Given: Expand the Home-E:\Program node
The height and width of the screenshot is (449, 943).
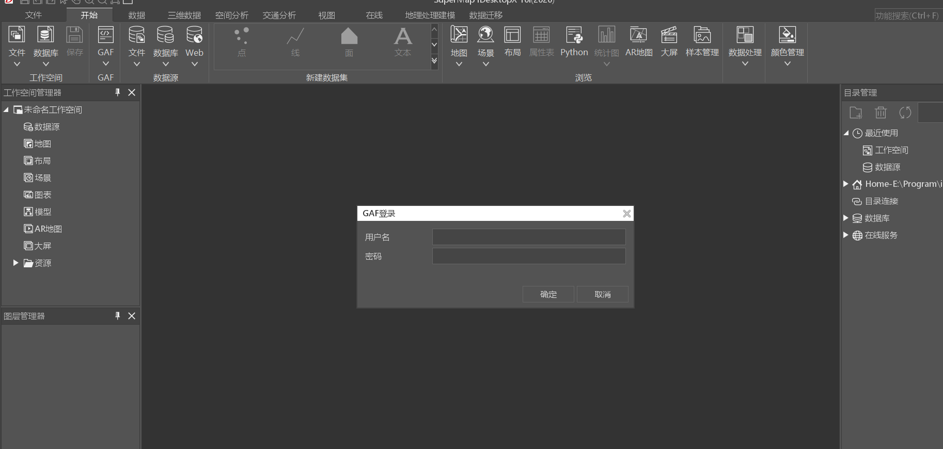Looking at the screenshot, I should (846, 184).
